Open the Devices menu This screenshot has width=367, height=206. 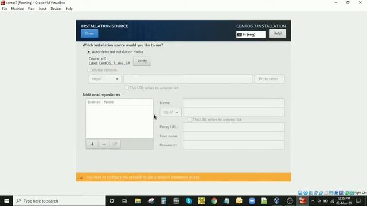56,9
